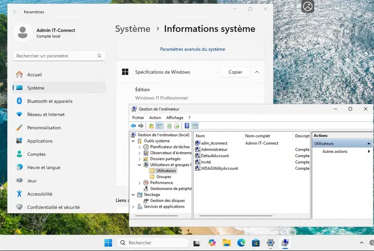This screenshot has width=374, height=251.
Task: Click the Help icon in the MMC toolbar
Action: 187,126
